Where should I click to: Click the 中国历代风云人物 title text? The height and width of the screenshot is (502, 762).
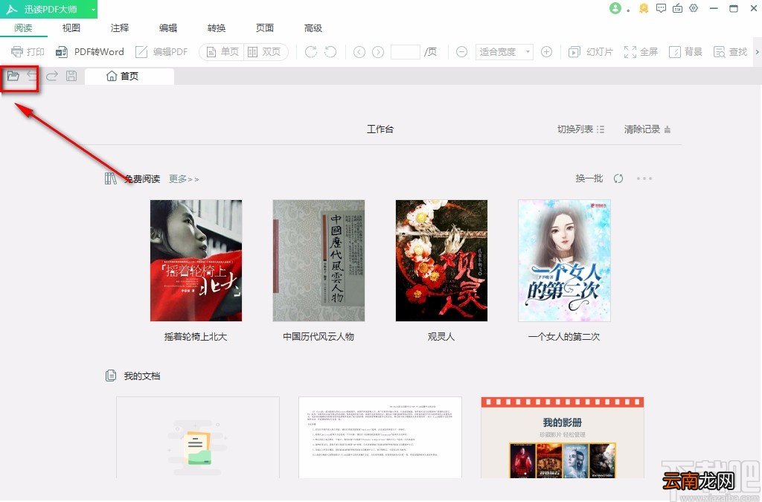(x=318, y=336)
